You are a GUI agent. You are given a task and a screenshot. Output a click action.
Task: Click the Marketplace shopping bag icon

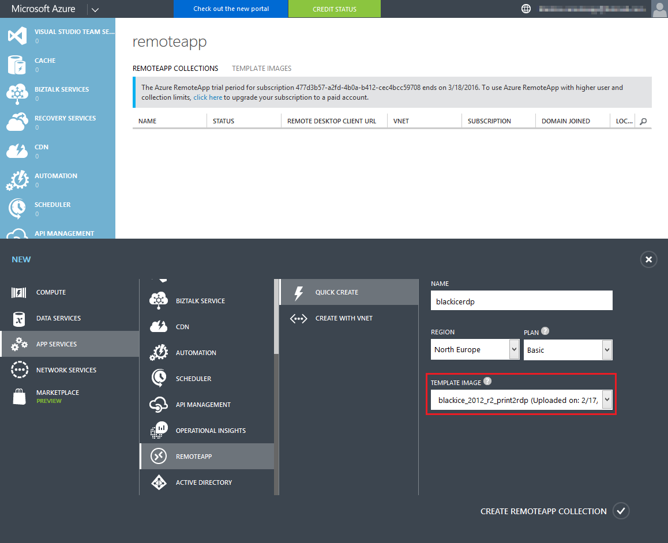(19, 396)
